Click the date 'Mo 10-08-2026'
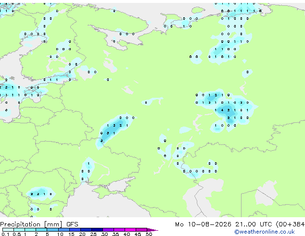 (203, 224)
